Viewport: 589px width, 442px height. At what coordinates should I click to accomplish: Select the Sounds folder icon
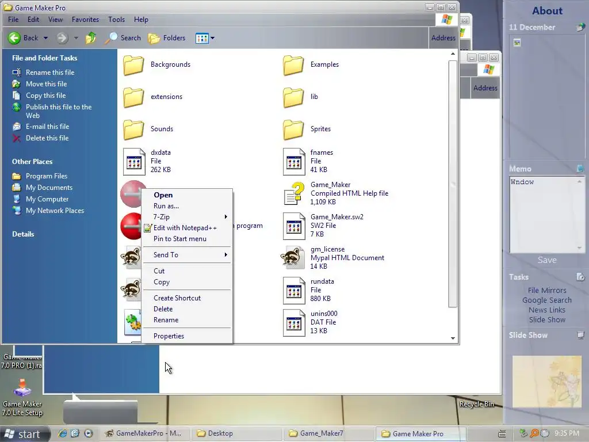(x=133, y=129)
